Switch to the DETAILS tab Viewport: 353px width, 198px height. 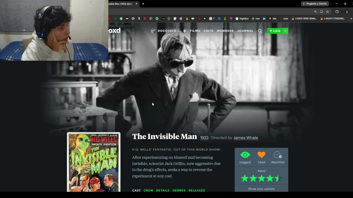(163, 190)
